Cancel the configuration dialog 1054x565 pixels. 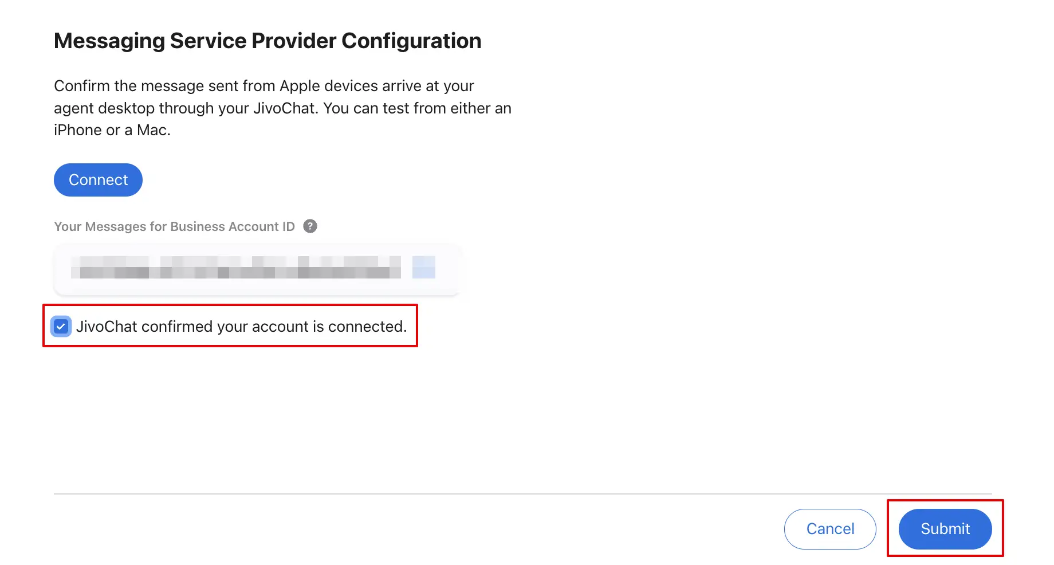pyautogui.click(x=829, y=529)
